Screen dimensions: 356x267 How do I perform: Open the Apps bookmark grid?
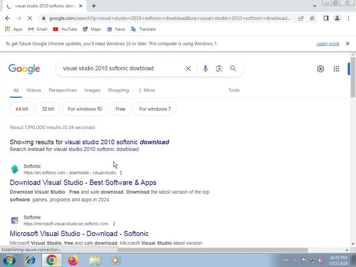[x=14, y=29]
